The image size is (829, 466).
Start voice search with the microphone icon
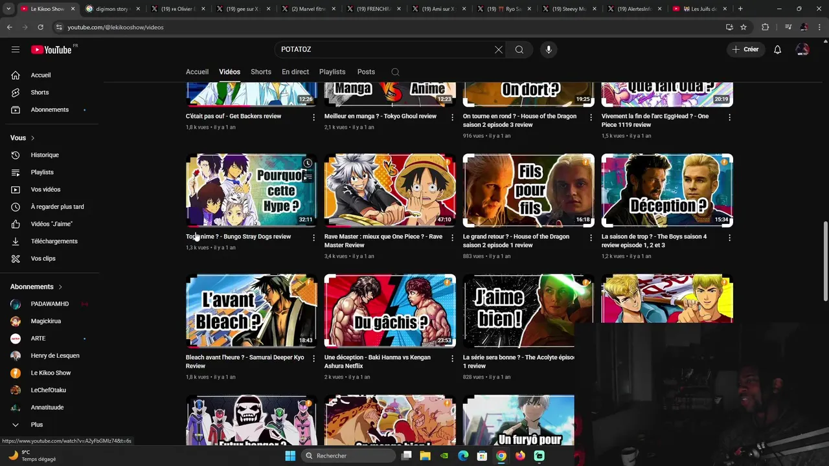click(x=549, y=49)
